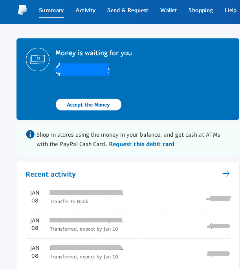This screenshot has width=240, height=269.
Task: Open the third Jan 08 transferred transaction
Action: coord(86,252)
